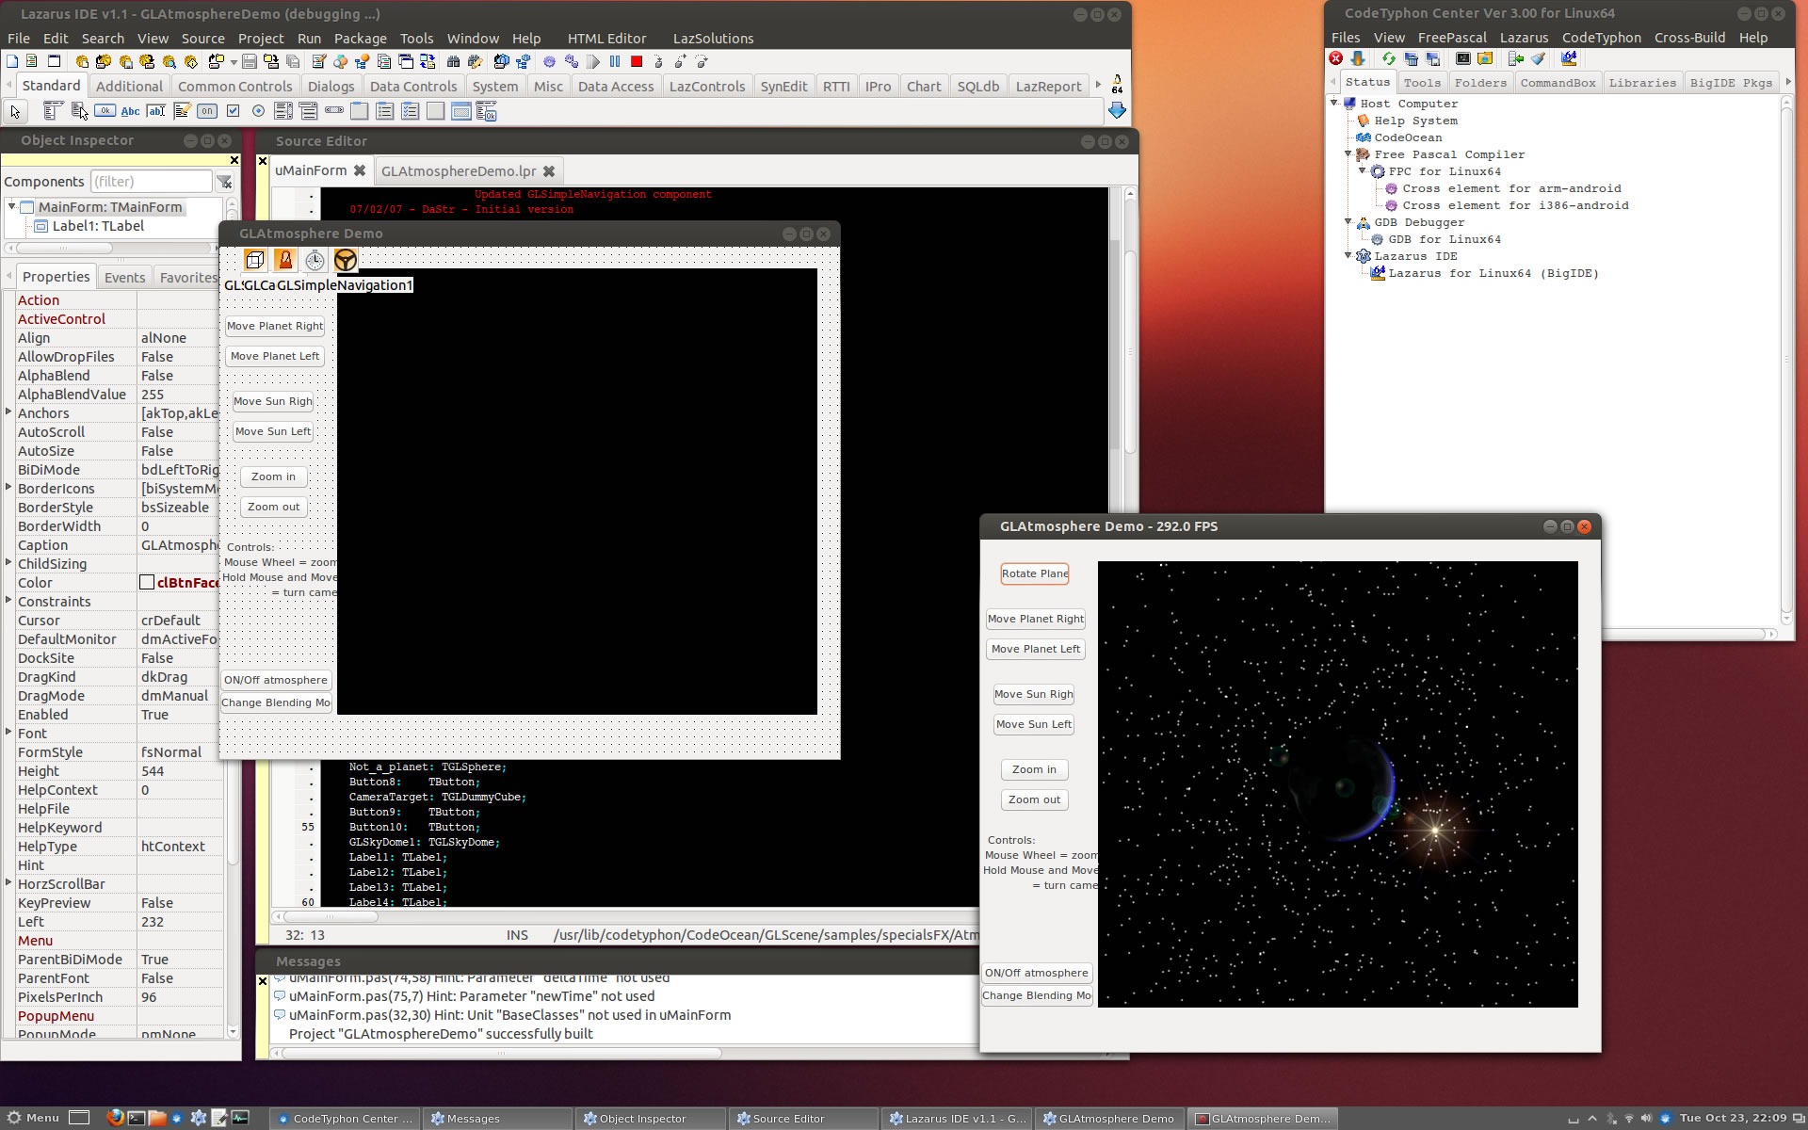Click the Components filter input field
This screenshot has height=1130, width=1808.
[151, 182]
